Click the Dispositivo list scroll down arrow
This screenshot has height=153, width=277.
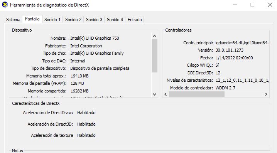pos(154,94)
